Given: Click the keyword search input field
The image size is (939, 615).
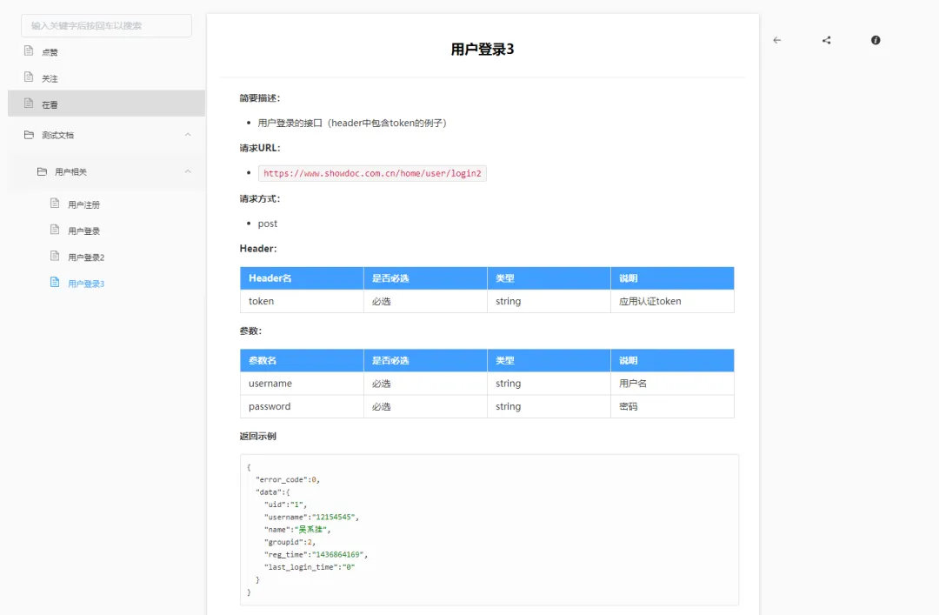Looking at the screenshot, I should [x=105, y=25].
